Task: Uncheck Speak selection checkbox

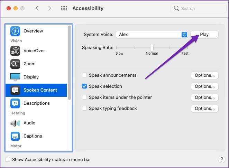Action: (84, 86)
